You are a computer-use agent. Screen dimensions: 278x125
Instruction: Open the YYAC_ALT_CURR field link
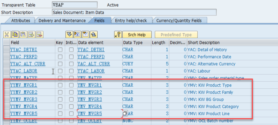28,64
